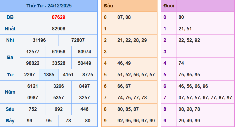This screenshot has width=235, height=127.
Task: Click the Đuôi row listing 29, 49, 99
Action: (x=189, y=121)
